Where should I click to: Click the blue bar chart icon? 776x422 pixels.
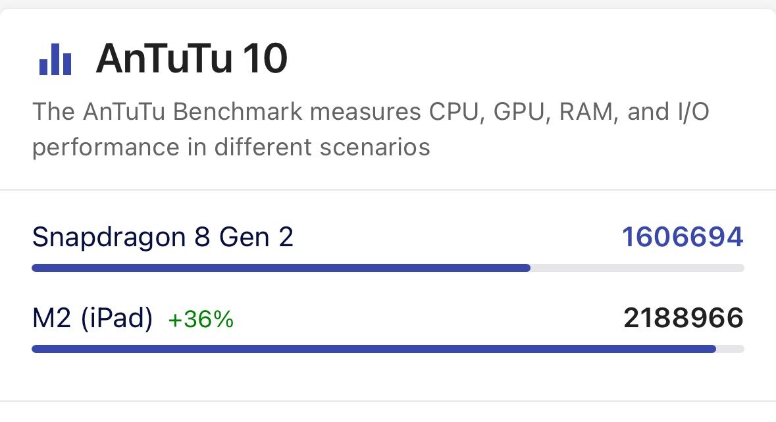pyautogui.click(x=55, y=59)
